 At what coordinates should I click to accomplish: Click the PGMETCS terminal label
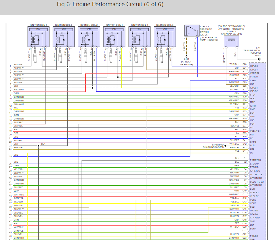point(255,160)
